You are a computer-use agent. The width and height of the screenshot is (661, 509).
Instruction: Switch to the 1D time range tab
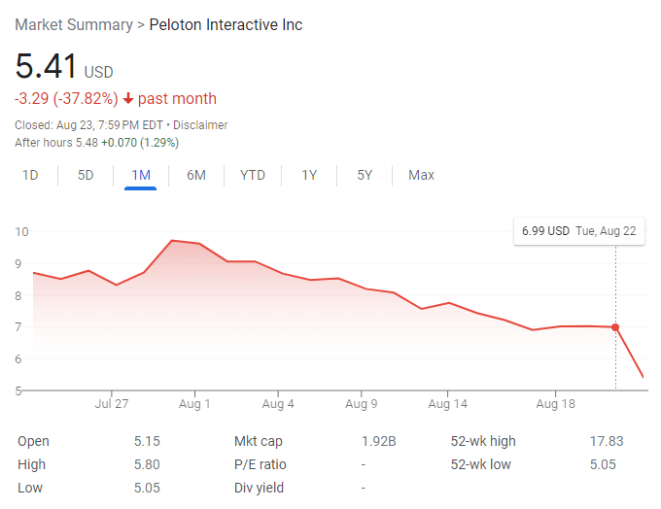30,175
